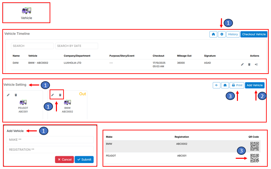Print the vehicle QR code list
Screen dimensions: 271x169
237,85
